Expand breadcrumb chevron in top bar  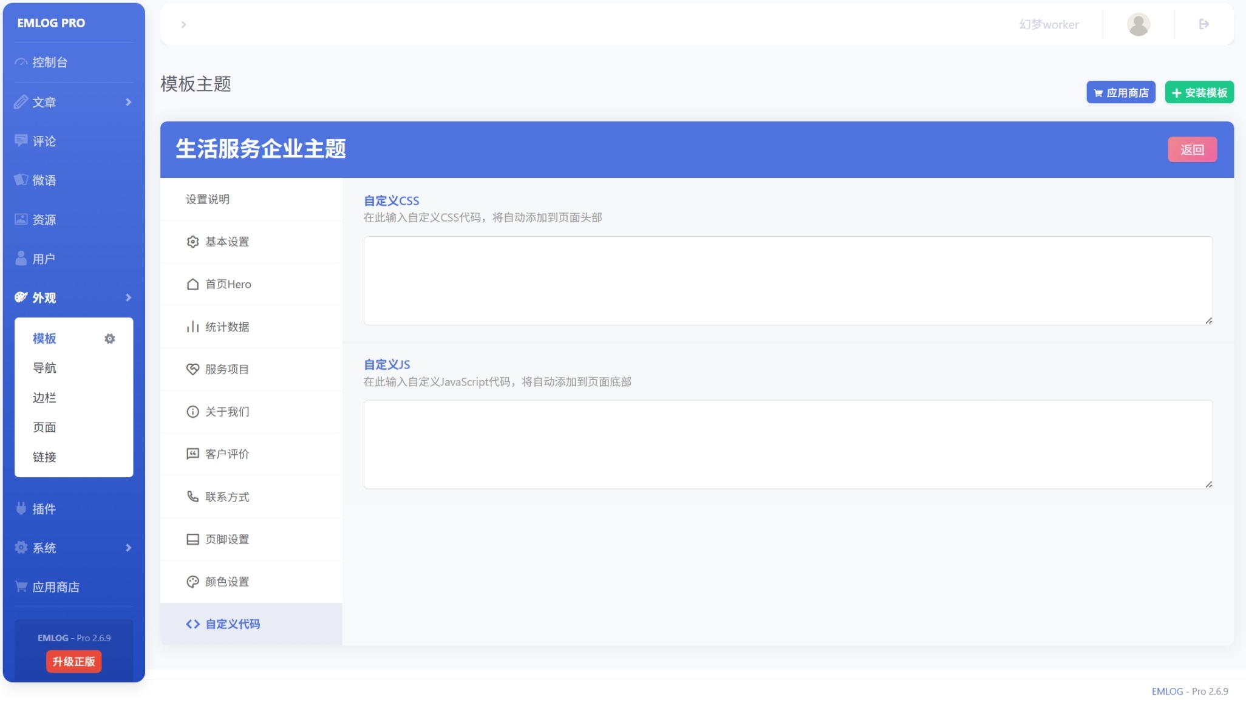pos(183,24)
